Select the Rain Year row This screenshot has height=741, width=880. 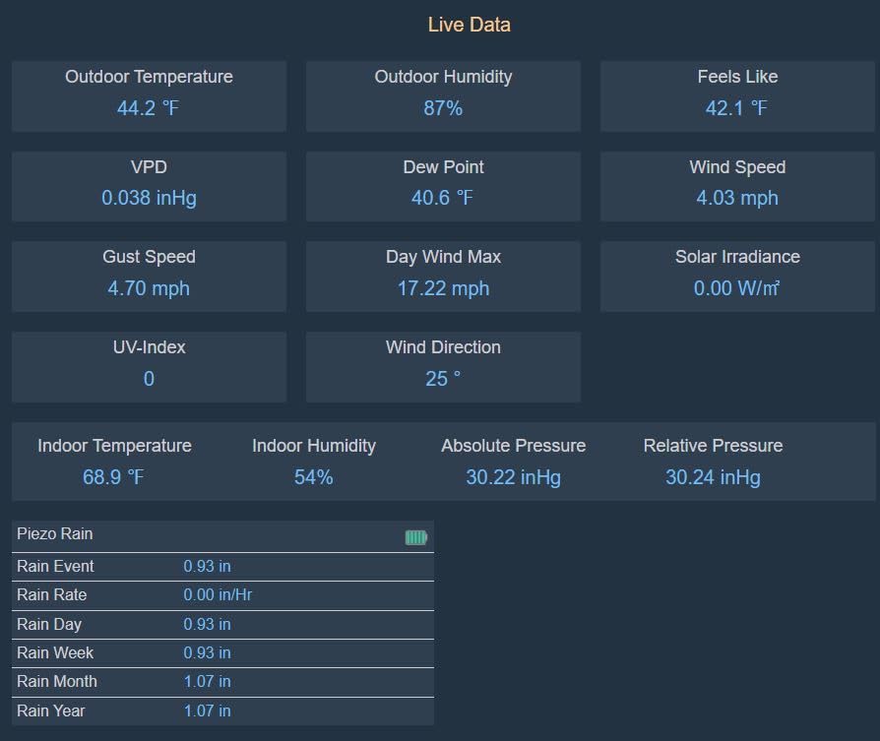coord(222,710)
